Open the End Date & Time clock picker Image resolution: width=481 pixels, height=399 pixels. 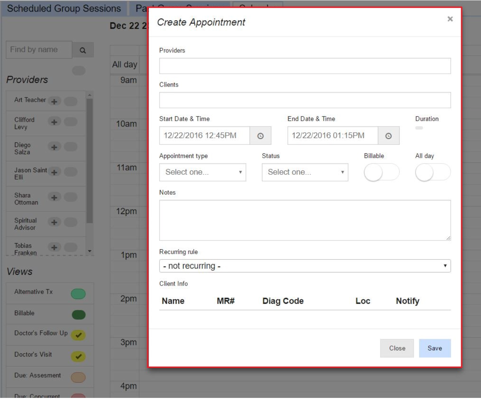coord(388,136)
